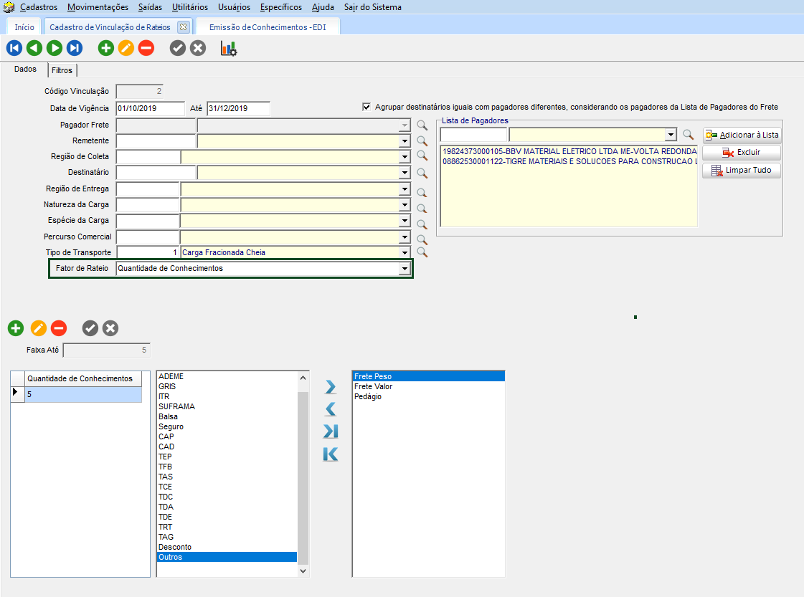Expand the Fator de Rateio dropdown
The height and width of the screenshot is (597, 804).
click(405, 269)
